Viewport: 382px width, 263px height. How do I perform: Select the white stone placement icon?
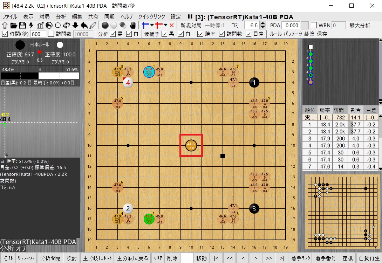click(114, 25)
